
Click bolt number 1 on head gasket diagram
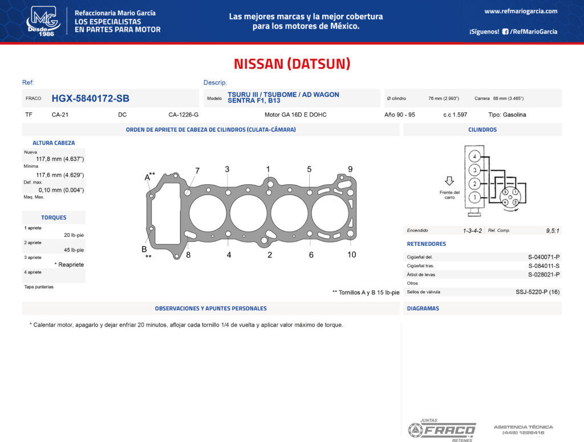268,169
